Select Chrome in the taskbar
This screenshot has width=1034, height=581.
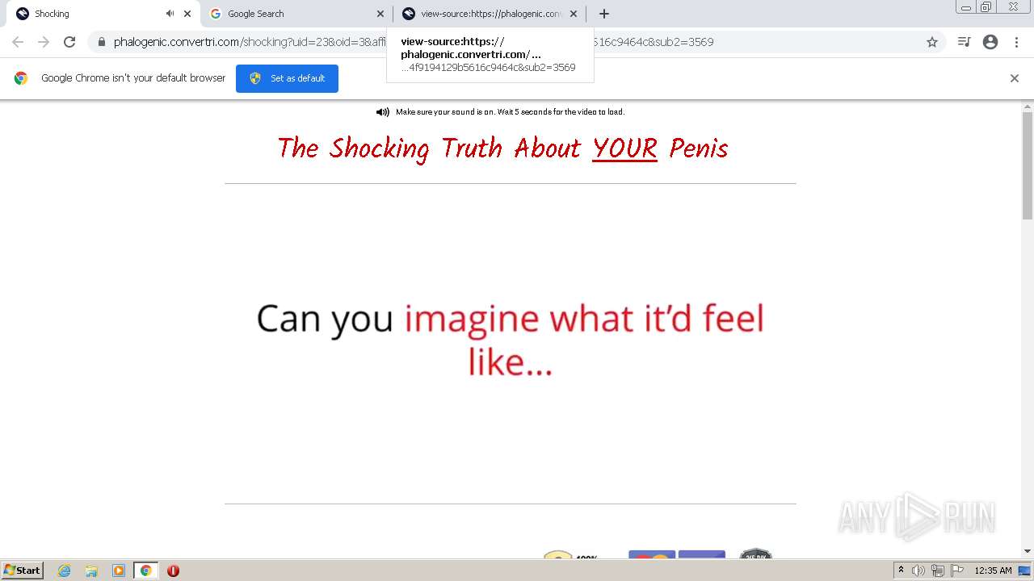[146, 571]
